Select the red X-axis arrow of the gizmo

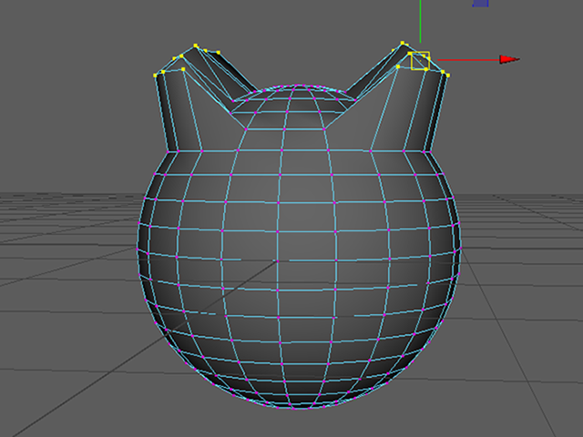509,59
